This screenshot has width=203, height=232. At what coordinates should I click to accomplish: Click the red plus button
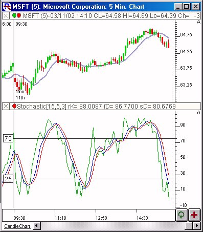click(194, 215)
